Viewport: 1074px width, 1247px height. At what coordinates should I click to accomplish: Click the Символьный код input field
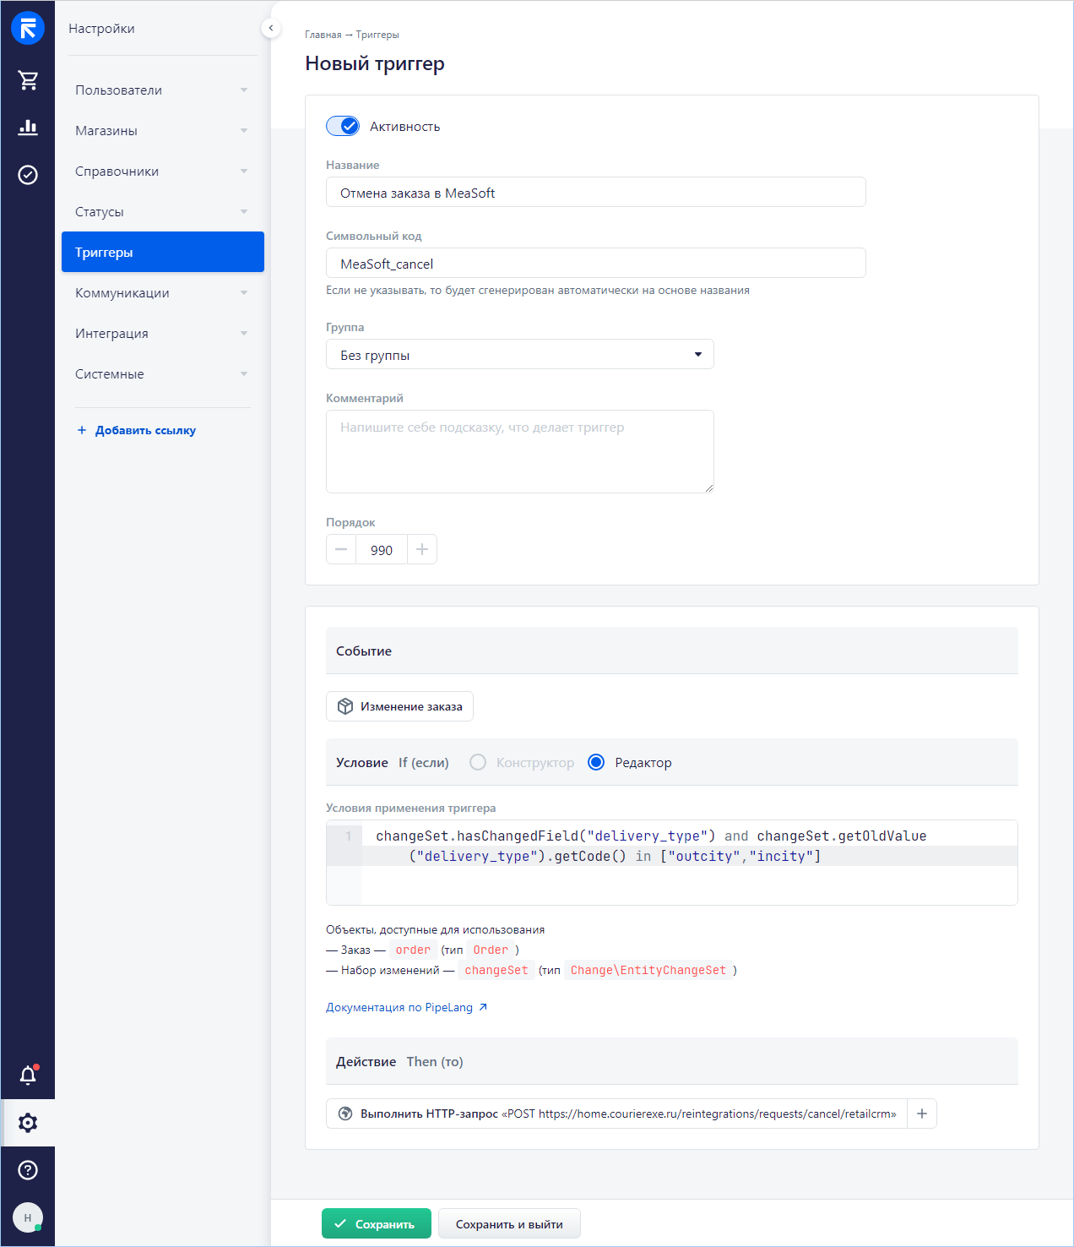coord(596,263)
